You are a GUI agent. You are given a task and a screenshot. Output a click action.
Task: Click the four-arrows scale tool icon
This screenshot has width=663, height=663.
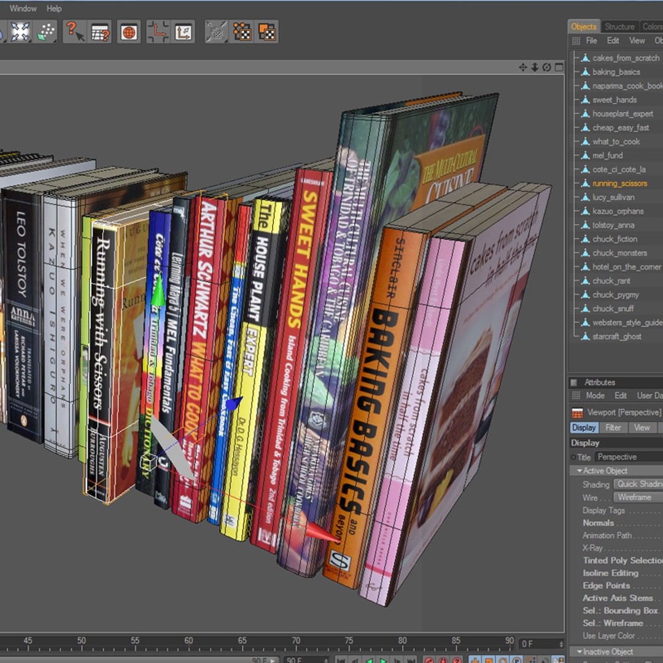(20, 32)
